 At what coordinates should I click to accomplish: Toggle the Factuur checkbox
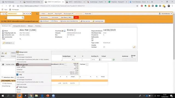point(104,47)
